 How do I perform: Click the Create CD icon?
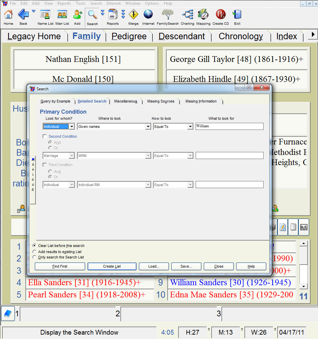point(220,15)
